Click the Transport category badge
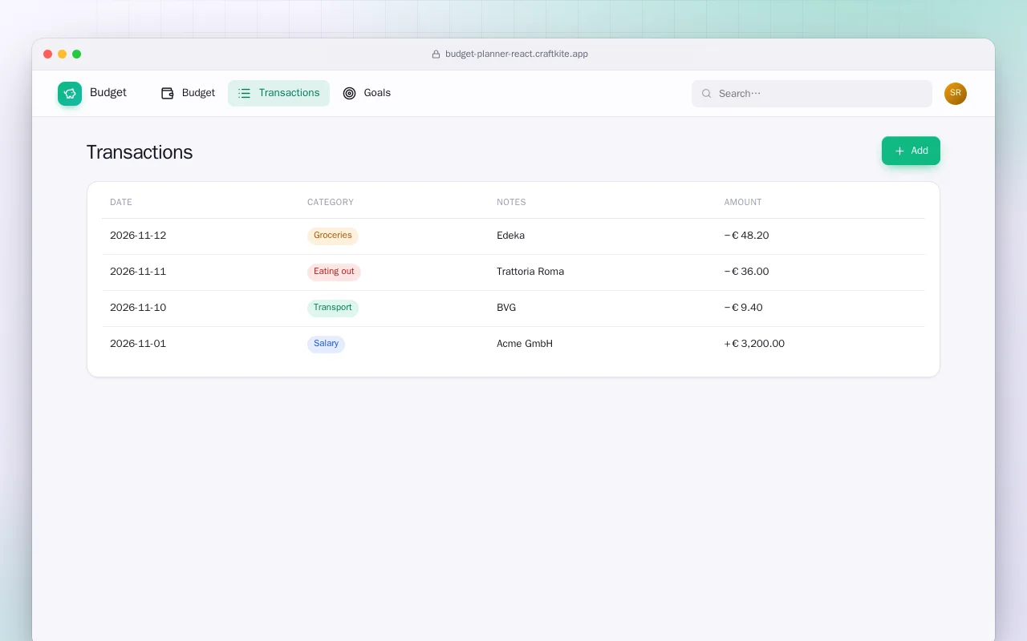The image size is (1027, 641). [333, 308]
